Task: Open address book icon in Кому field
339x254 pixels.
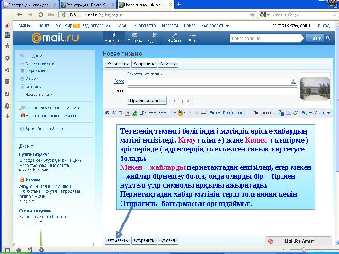Action: click(x=293, y=82)
